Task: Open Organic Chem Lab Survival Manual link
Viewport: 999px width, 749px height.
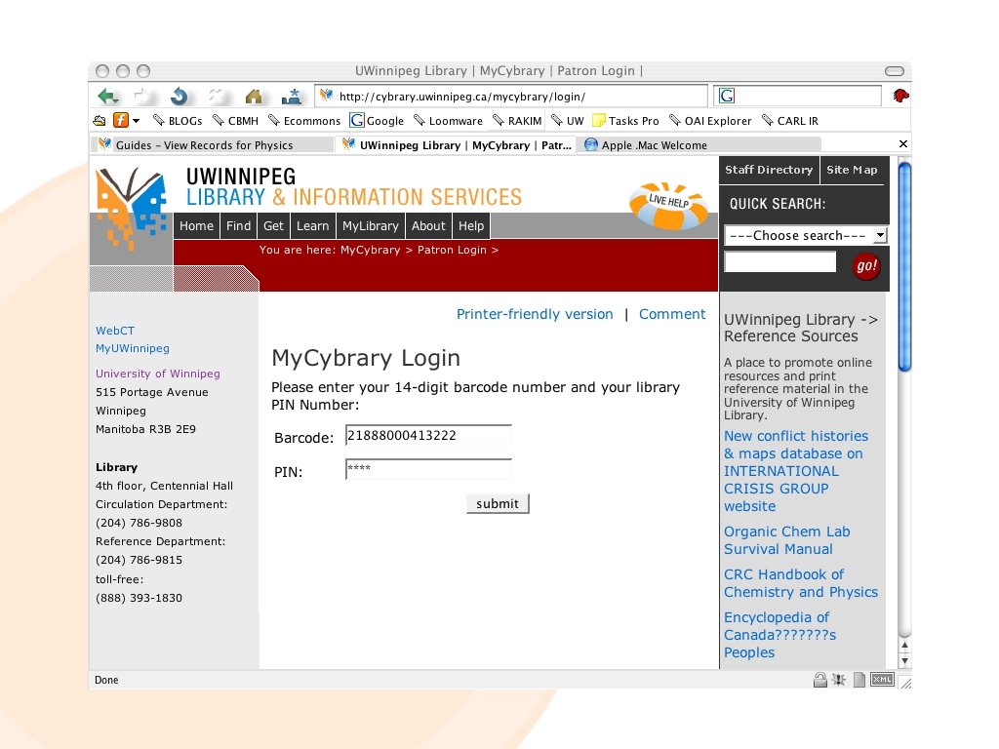Action: [787, 540]
